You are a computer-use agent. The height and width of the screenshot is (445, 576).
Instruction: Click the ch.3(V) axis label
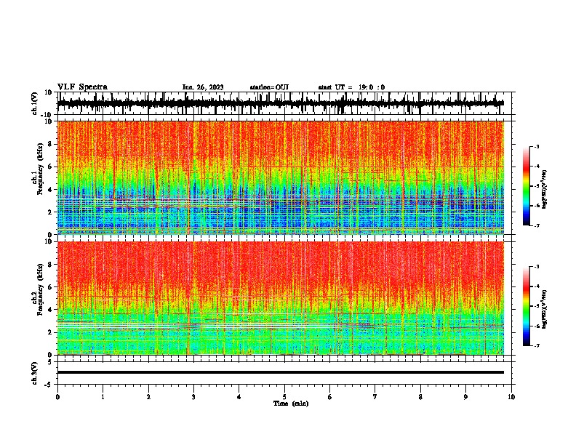point(35,374)
